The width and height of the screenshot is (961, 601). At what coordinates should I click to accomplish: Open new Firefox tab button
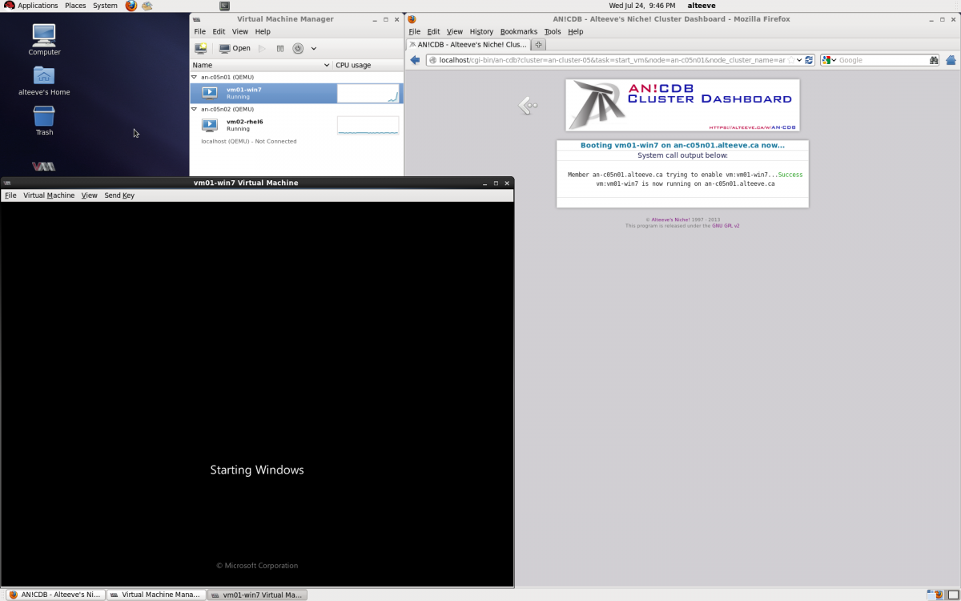coord(538,44)
